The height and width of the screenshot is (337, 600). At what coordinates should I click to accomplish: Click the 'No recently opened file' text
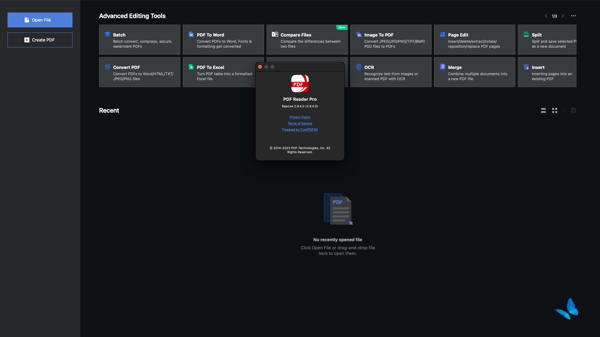point(338,240)
